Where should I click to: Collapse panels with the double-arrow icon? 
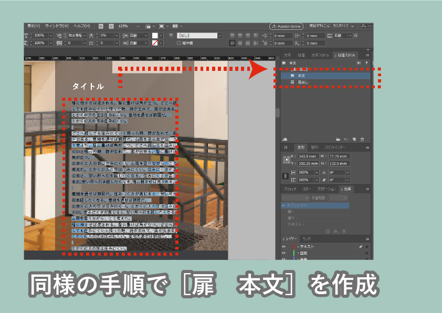point(368,50)
